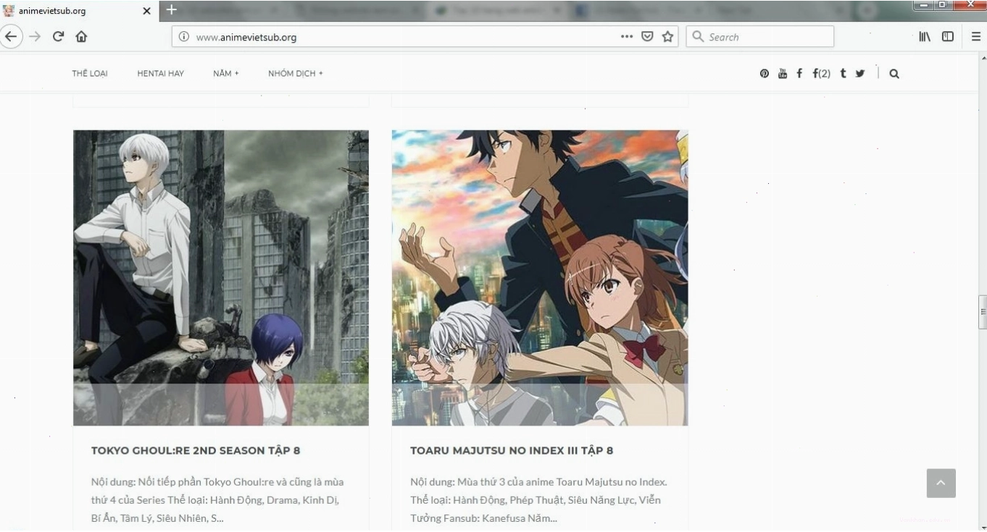Open the site search magnifier
Image resolution: width=987 pixels, height=532 pixels.
pos(894,73)
